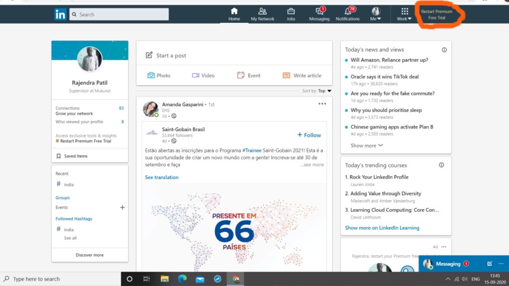Click See all hashtags

pos(70,238)
